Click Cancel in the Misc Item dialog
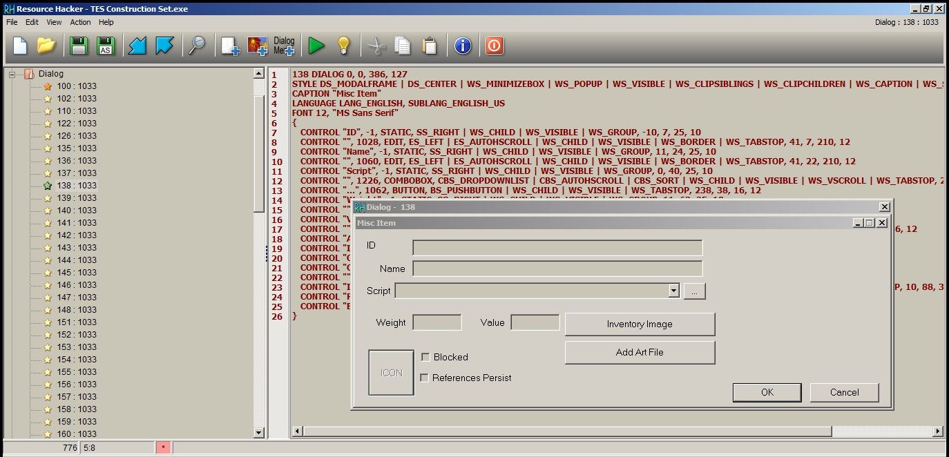This screenshot has height=457, width=949. pos(844,392)
